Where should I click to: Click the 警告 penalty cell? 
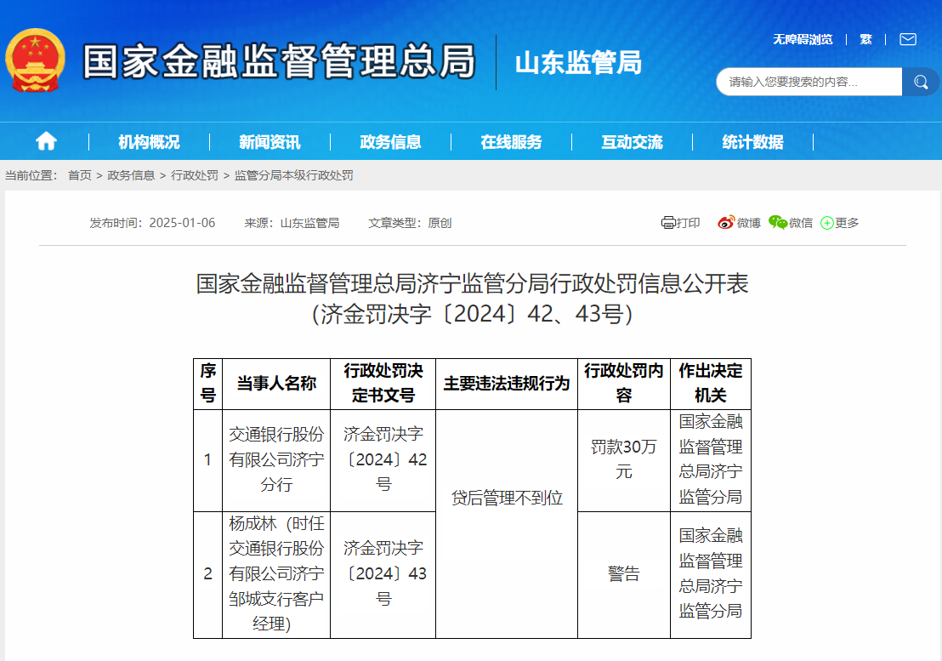623,574
